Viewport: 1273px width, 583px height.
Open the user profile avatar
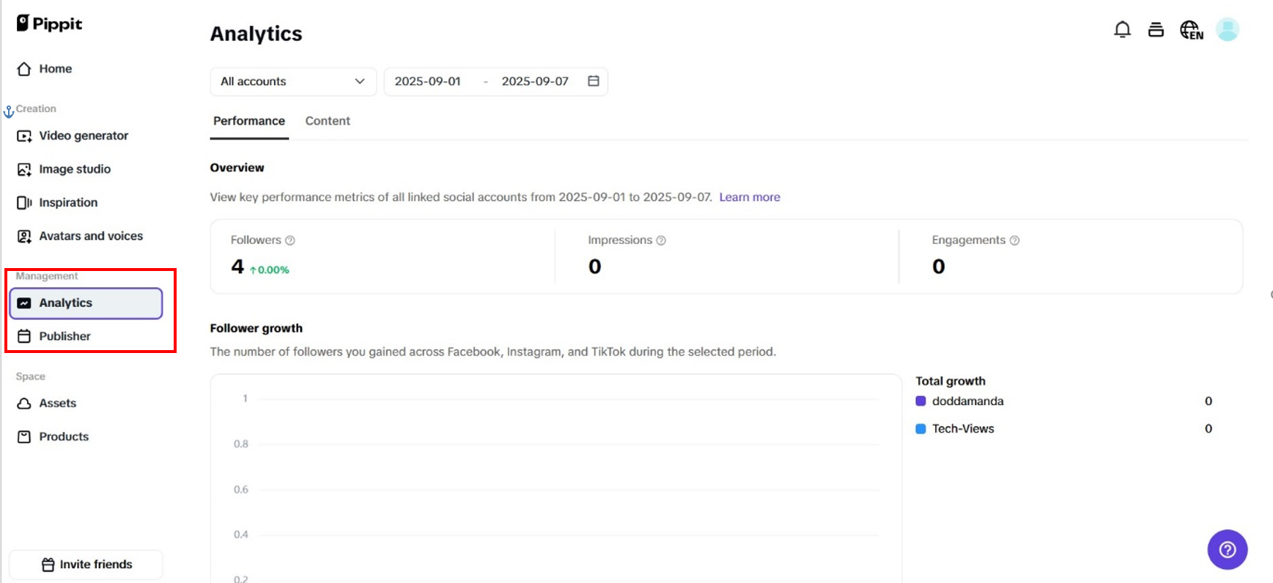tap(1227, 29)
